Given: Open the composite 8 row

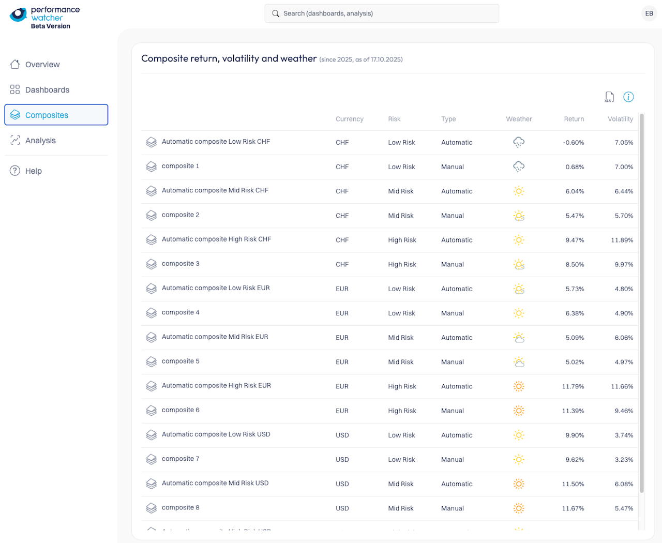Looking at the screenshot, I should (x=180, y=508).
